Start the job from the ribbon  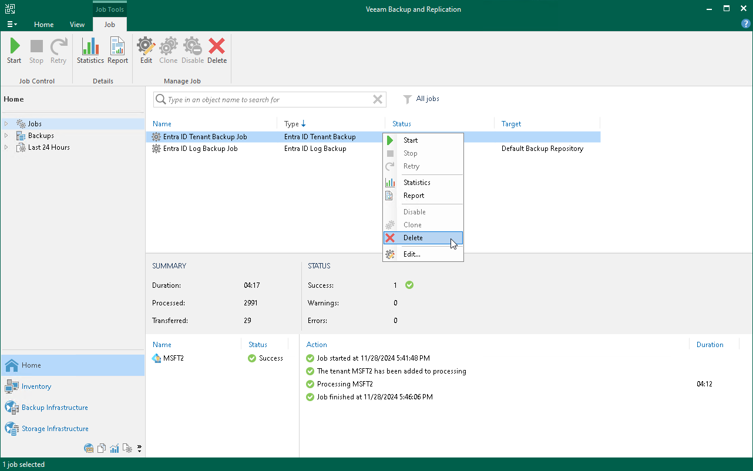[14, 51]
